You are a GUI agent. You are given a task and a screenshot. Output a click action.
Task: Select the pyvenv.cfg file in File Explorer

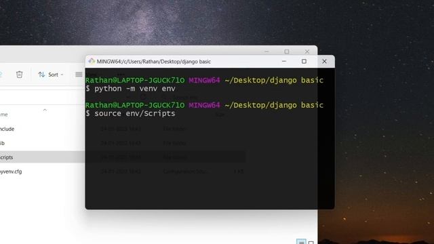pyautogui.click(x=11, y=171)
